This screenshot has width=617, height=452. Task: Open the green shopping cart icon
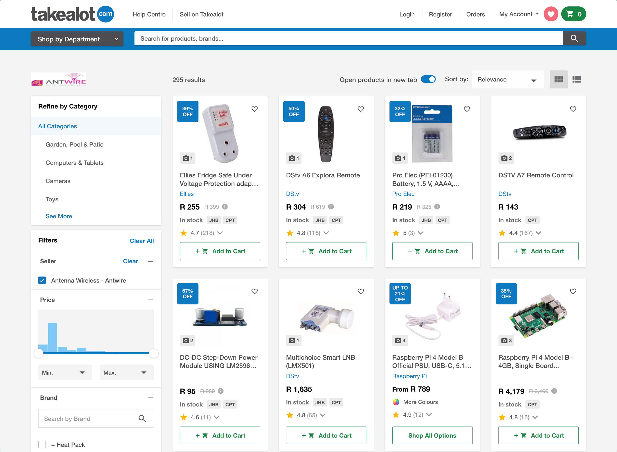573,14
